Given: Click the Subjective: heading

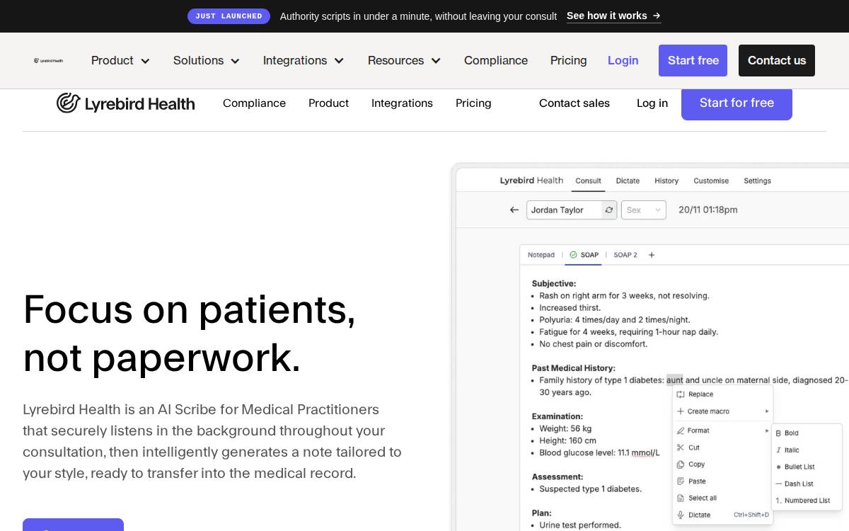Looking at the screenshot, I should pos(554,284).
